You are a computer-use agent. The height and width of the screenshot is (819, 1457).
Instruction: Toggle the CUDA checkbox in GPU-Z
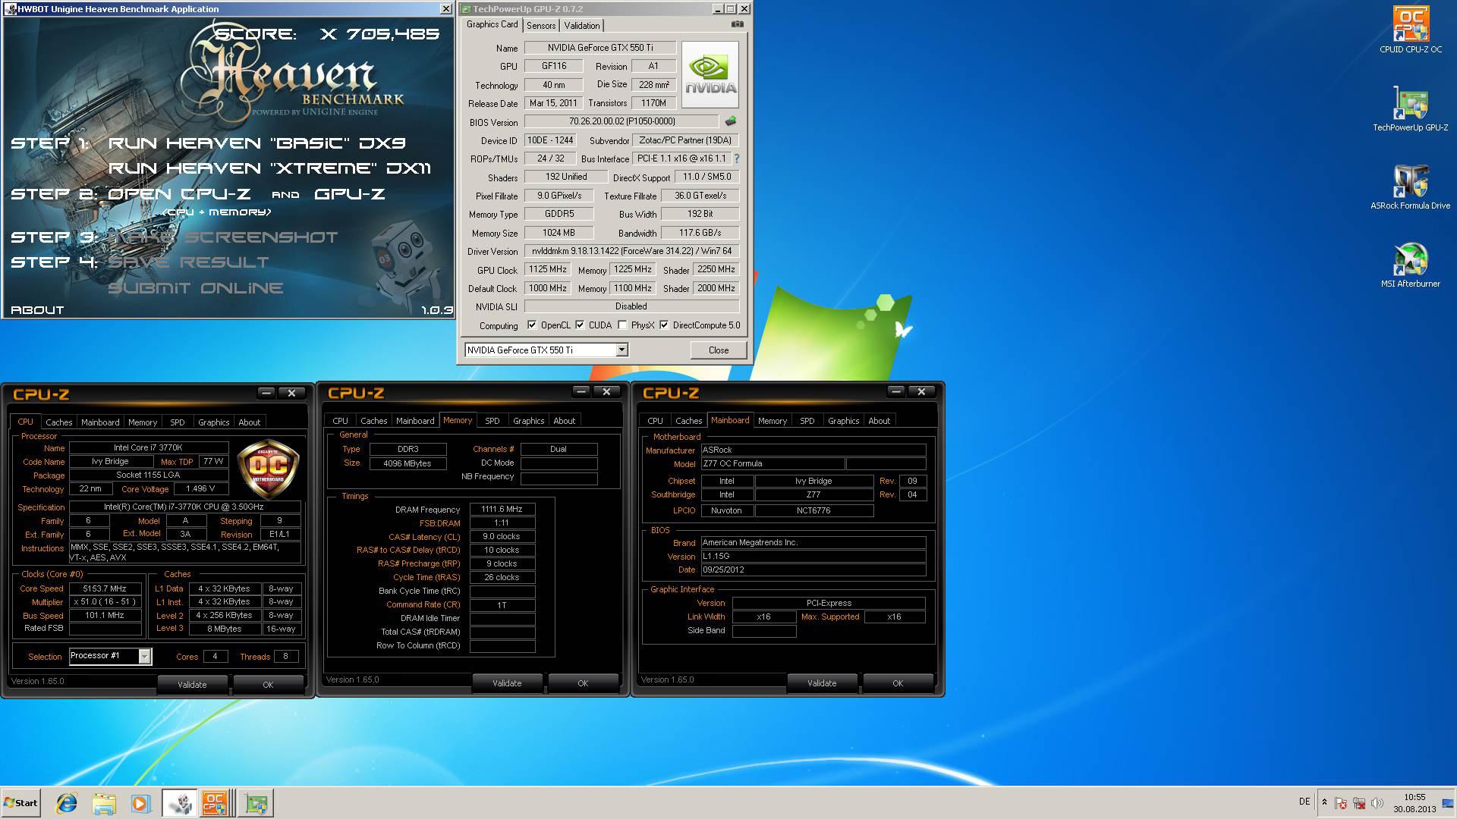(580, 325)
